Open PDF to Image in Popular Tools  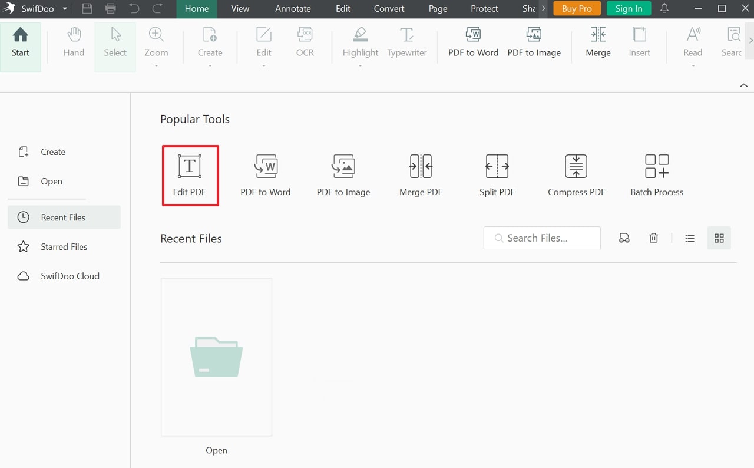(x=343, y=176)
